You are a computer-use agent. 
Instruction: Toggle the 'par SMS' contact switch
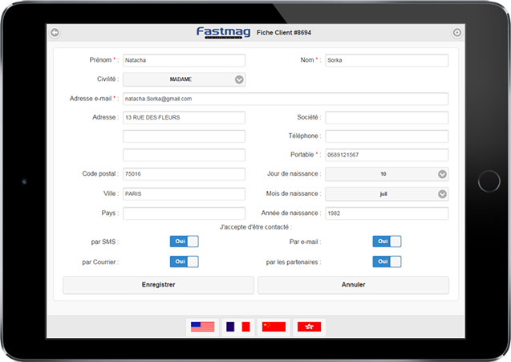(184, 241)
